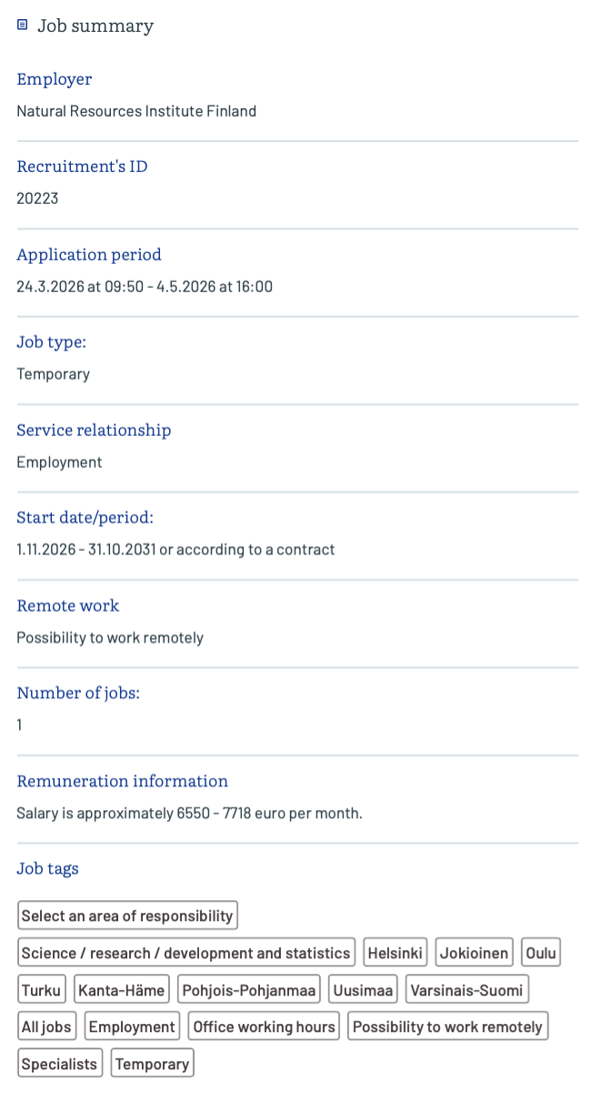This screenshot has height=1094, width=591.
Task: Click the Jokioinen location tag
Action: (x=474, y=953)
